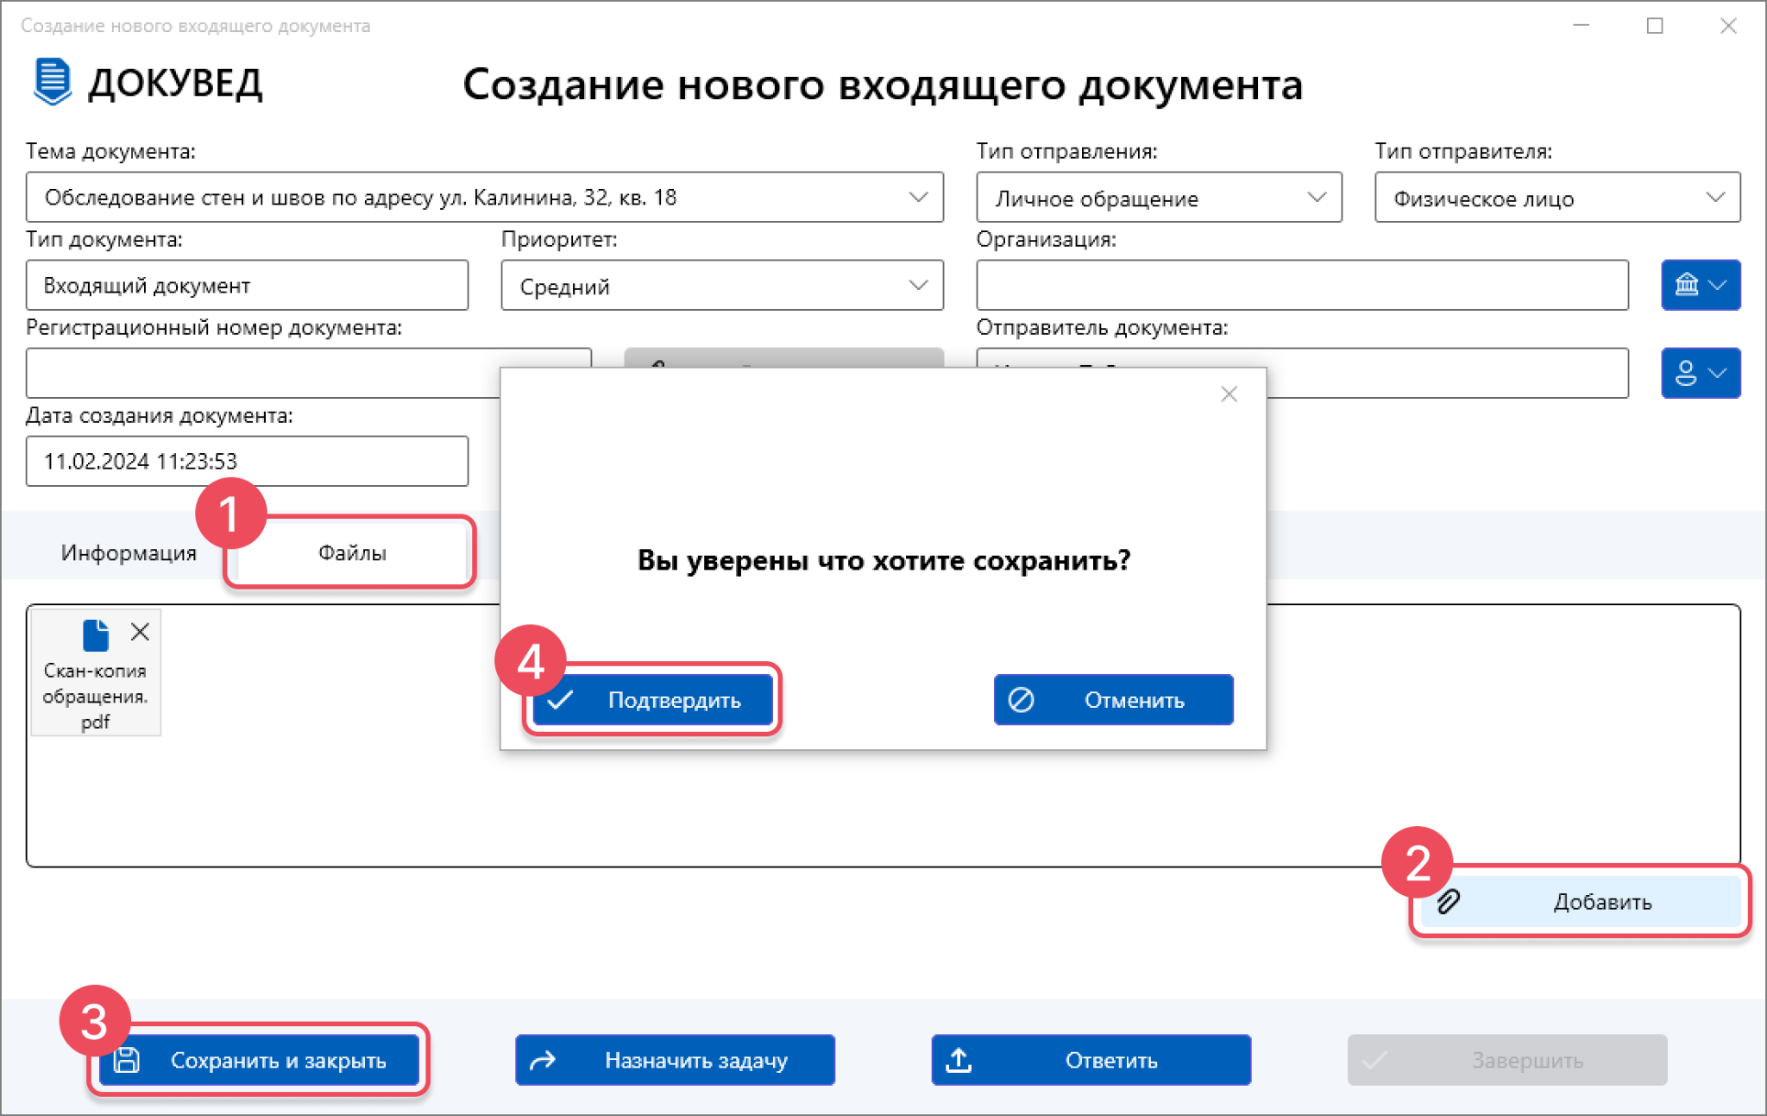Close the main window

pyautogui.click(x=1727, y=26)
